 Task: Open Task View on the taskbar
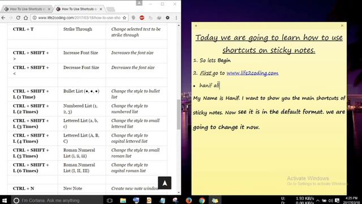point(110,200)
